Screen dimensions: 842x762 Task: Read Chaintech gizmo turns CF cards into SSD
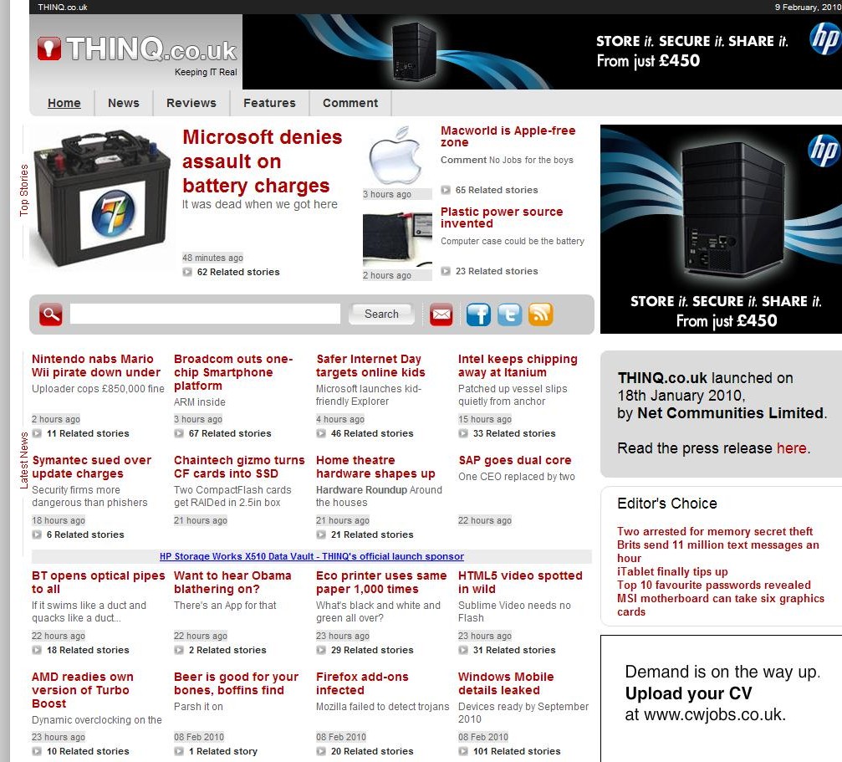point(239,467)
